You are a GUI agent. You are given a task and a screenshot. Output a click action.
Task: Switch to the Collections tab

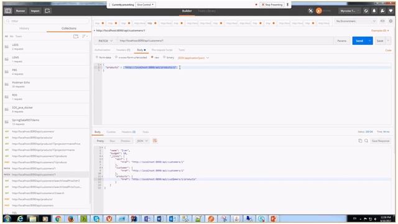coord(69,29)
